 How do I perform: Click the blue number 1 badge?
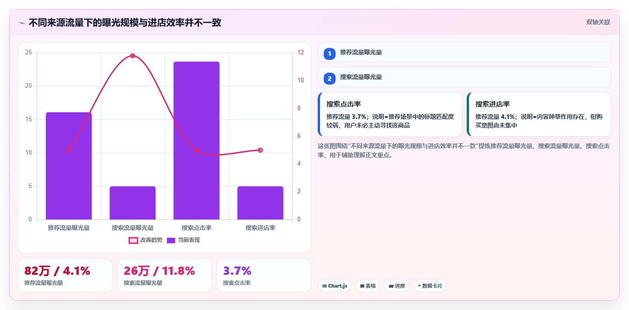pos(329,53)
